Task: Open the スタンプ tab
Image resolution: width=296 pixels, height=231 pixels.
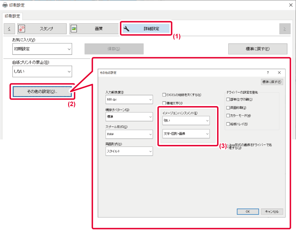Action: [x=42, y=29]
